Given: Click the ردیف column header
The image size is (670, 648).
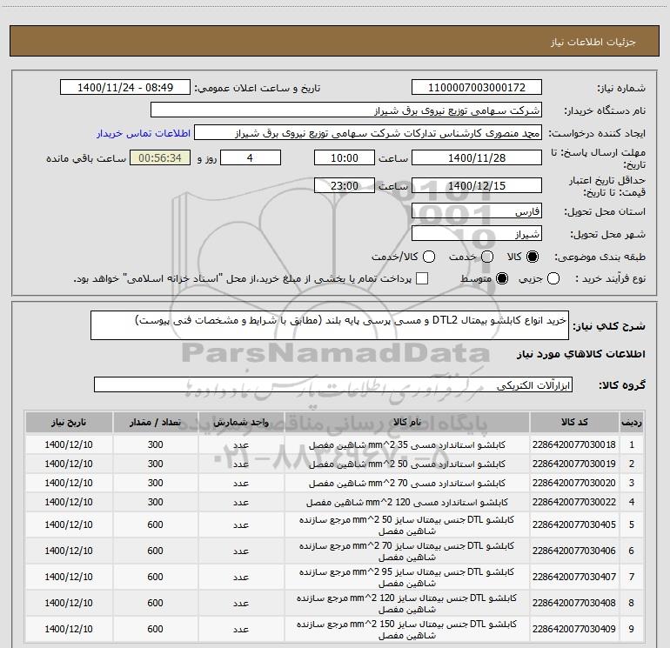Looking at the screenshot, I should [x=632, y=423].
